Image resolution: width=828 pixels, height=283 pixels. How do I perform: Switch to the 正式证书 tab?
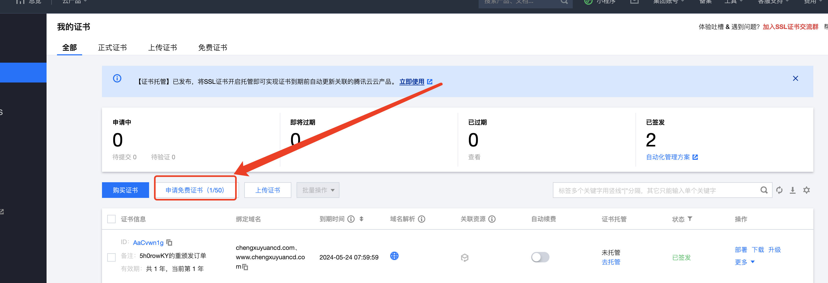coord(112,47)
